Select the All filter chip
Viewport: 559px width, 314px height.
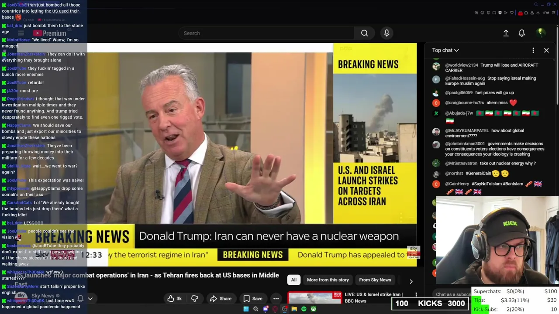[x=294, y=280]
